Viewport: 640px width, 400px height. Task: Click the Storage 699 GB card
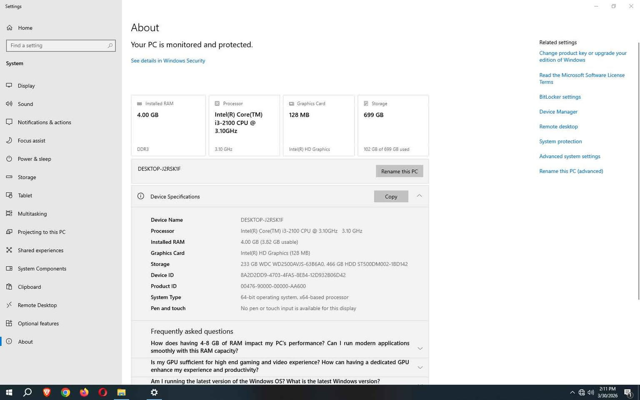393,125
